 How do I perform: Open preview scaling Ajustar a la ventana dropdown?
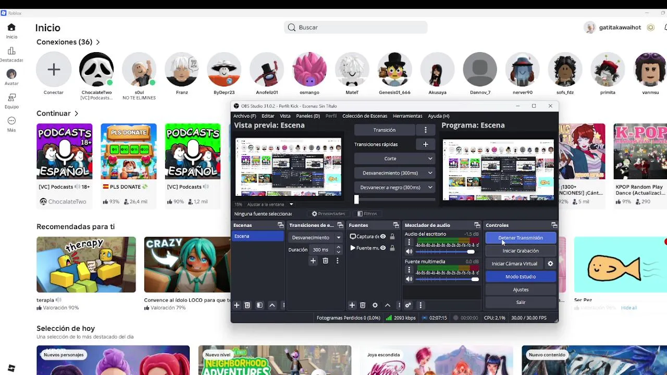pyautogui.click(x=270, y=204)
